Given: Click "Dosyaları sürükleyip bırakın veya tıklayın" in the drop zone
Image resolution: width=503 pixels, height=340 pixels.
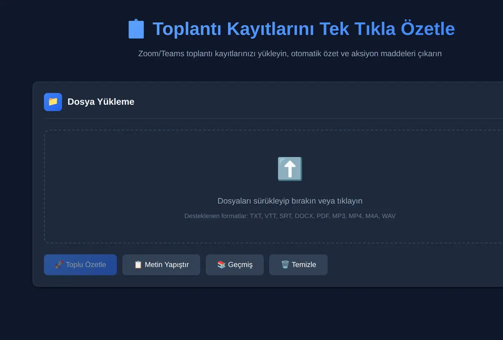Looking at the screenshot, I should [x=290, y=201].
